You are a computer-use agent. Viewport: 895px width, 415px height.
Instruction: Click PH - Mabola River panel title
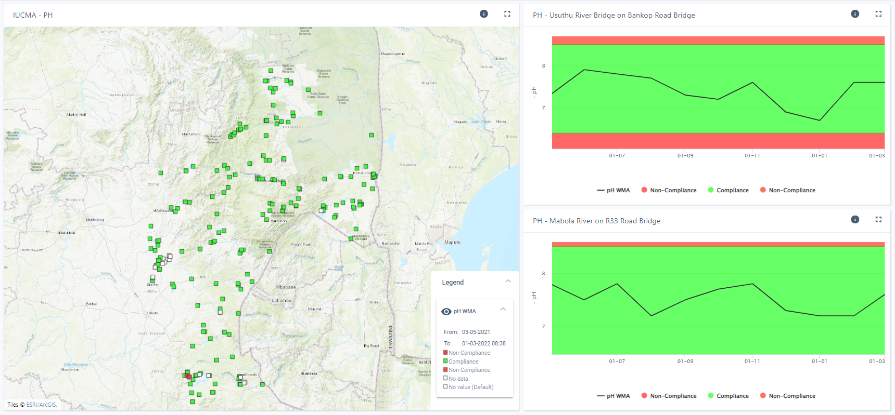tap(596, 221)
